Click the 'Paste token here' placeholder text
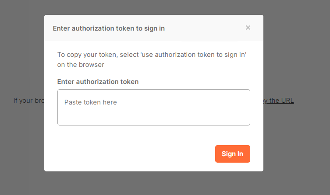 click(x=91, y=102)
